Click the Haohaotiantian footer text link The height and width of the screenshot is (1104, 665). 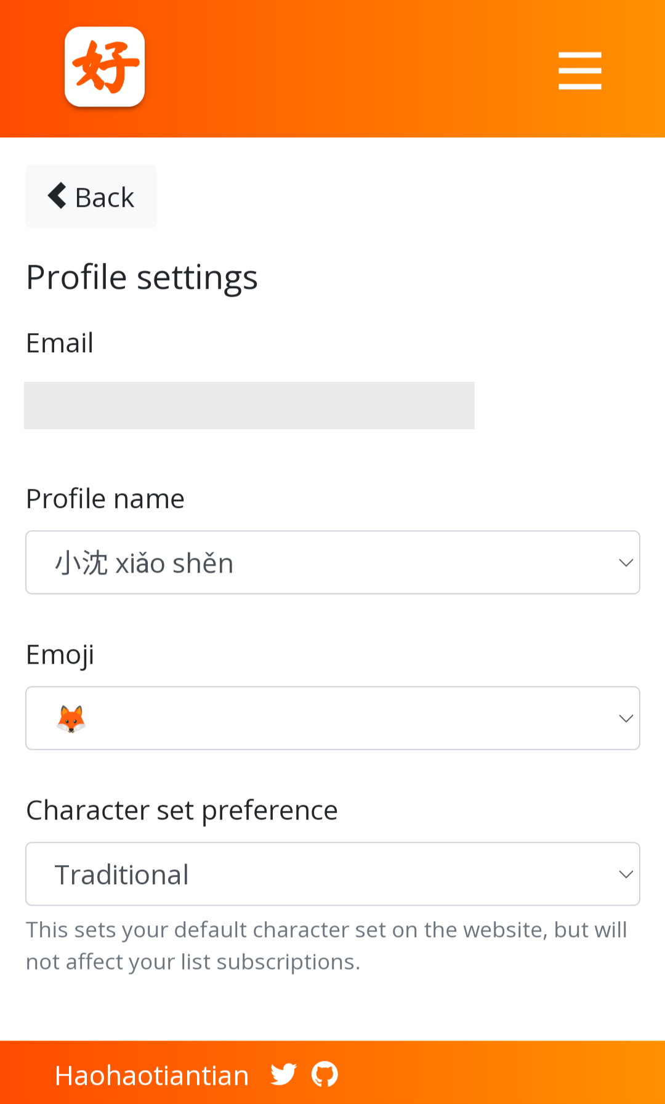click(151, 1075)
